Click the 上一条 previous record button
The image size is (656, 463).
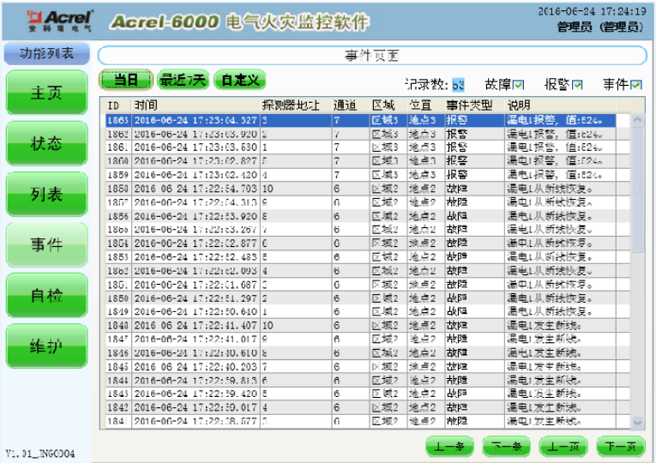(449, 446)
